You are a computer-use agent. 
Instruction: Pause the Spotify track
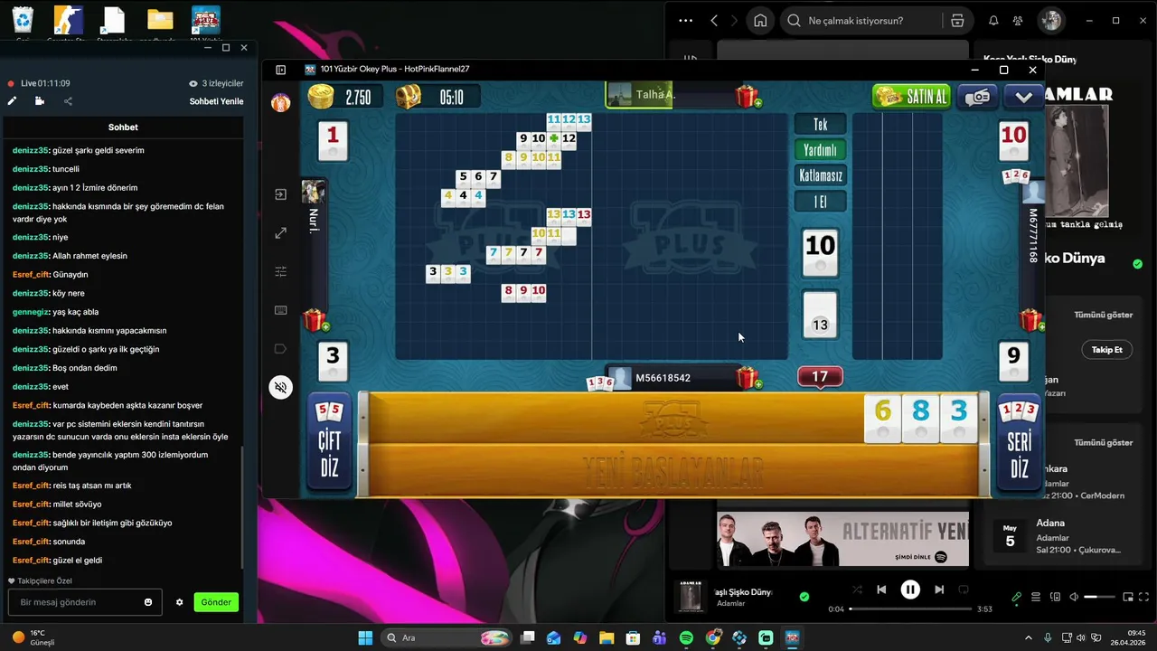tap(910, 590)
